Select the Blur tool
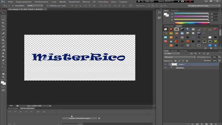Viewport: 222px width, 125px height. [x=3, y=53]
